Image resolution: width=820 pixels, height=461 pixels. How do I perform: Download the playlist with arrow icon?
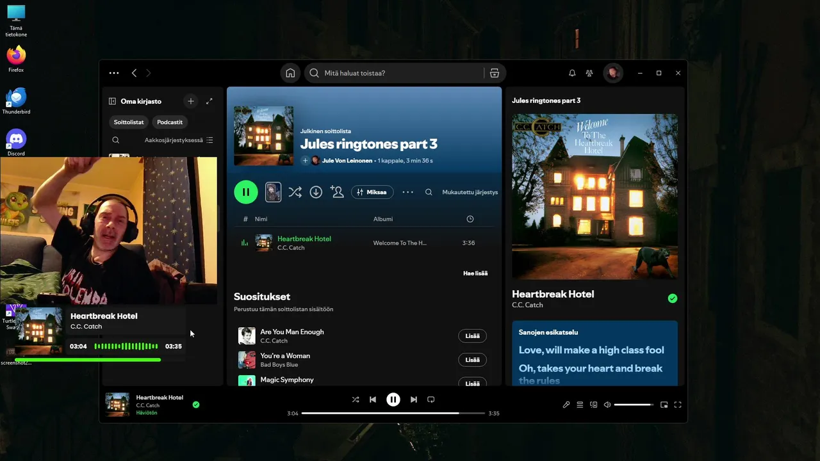pyautogui.click(x=316, y=192)
